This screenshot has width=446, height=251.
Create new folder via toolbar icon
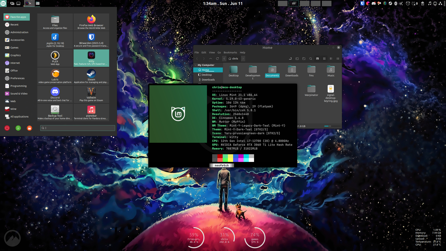click(x=303, y=58)
